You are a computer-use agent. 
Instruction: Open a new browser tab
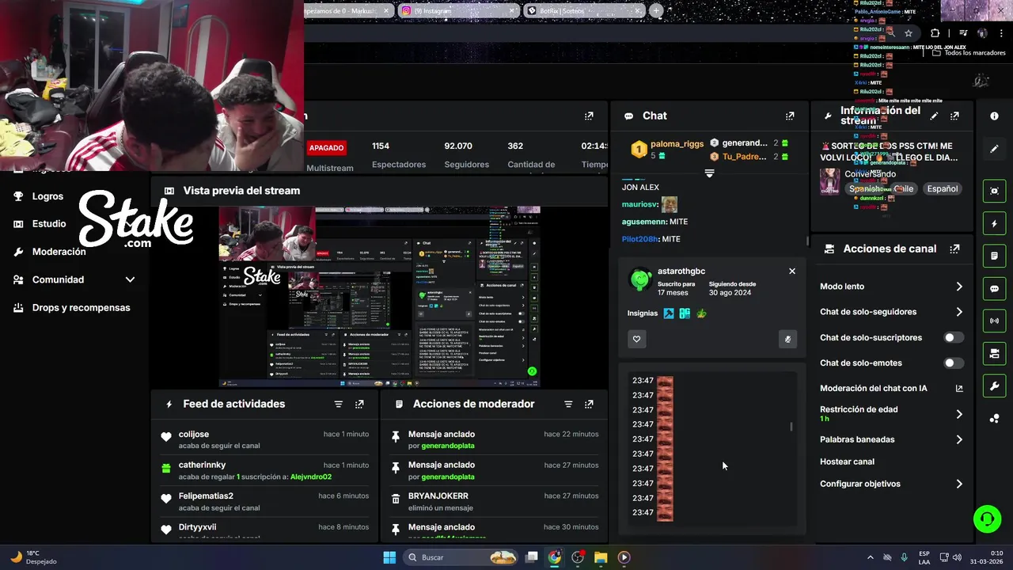click(656, 11)
